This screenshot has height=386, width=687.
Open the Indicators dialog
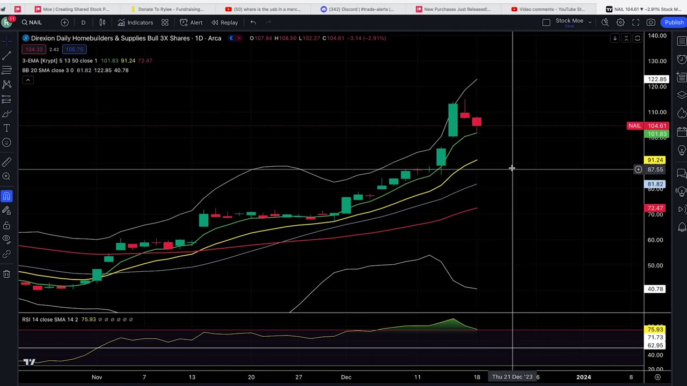tap(135, 23)
